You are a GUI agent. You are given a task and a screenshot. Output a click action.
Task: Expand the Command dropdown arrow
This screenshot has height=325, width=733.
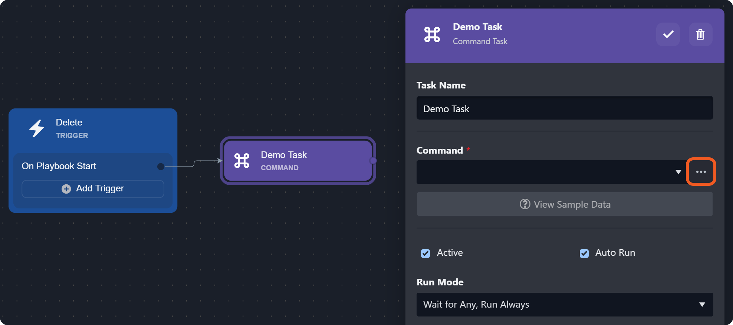[x=678, y=172]
